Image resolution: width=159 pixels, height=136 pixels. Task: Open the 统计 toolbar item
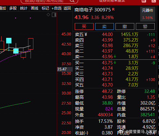point(24,8)
